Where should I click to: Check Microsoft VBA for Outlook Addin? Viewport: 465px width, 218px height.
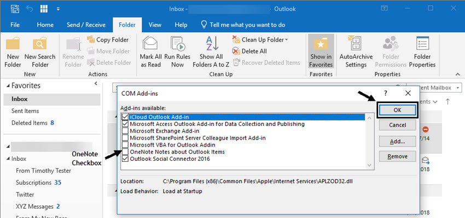tap(125, 145)
